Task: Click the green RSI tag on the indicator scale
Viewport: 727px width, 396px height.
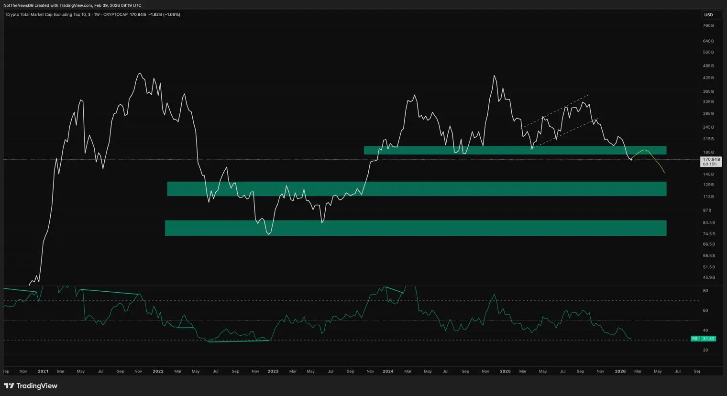Action: [x=695, y=339]
